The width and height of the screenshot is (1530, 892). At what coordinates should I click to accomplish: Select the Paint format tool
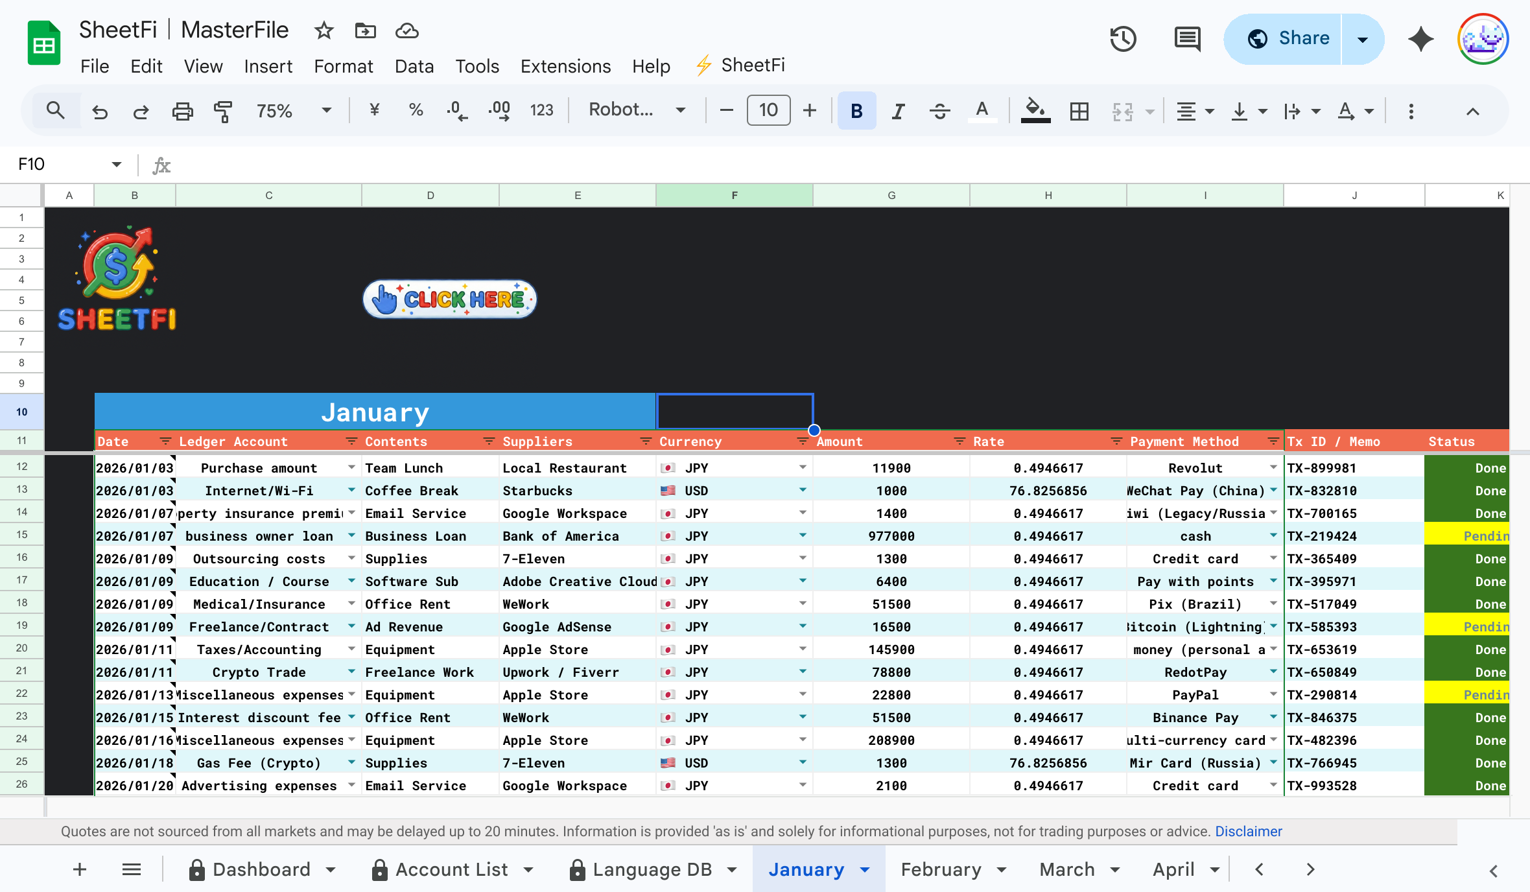(x=222, y=111)
